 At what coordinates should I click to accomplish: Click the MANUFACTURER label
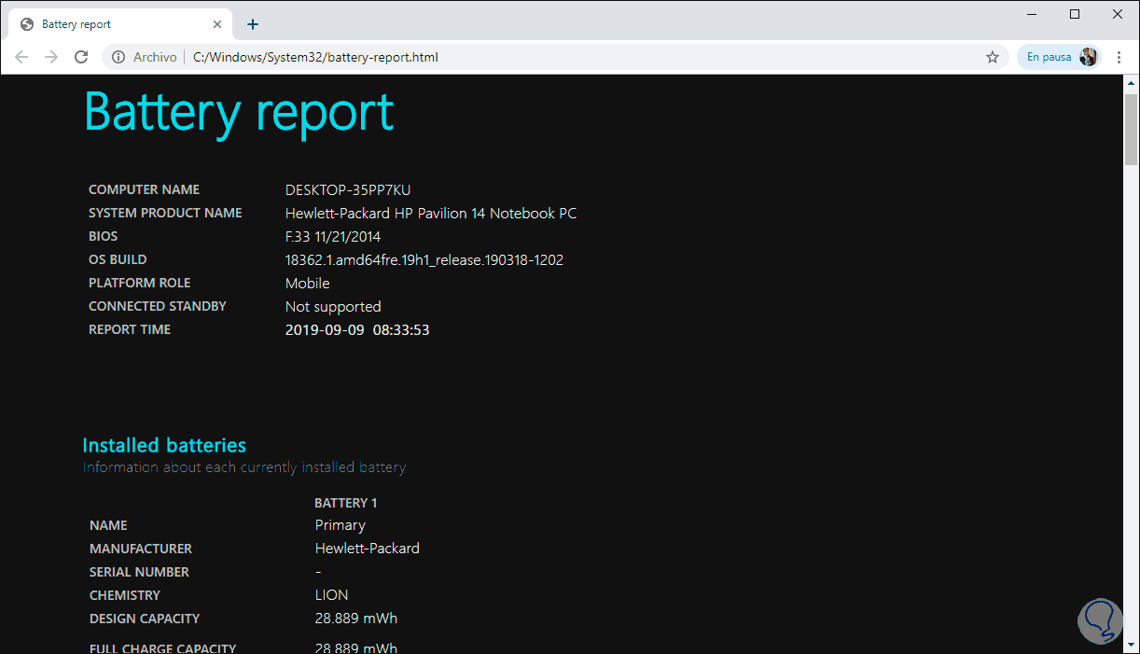click(x=141, y=549)
